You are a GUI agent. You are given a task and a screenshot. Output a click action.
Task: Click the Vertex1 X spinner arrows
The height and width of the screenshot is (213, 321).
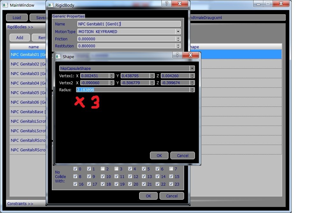pos(111,76)
